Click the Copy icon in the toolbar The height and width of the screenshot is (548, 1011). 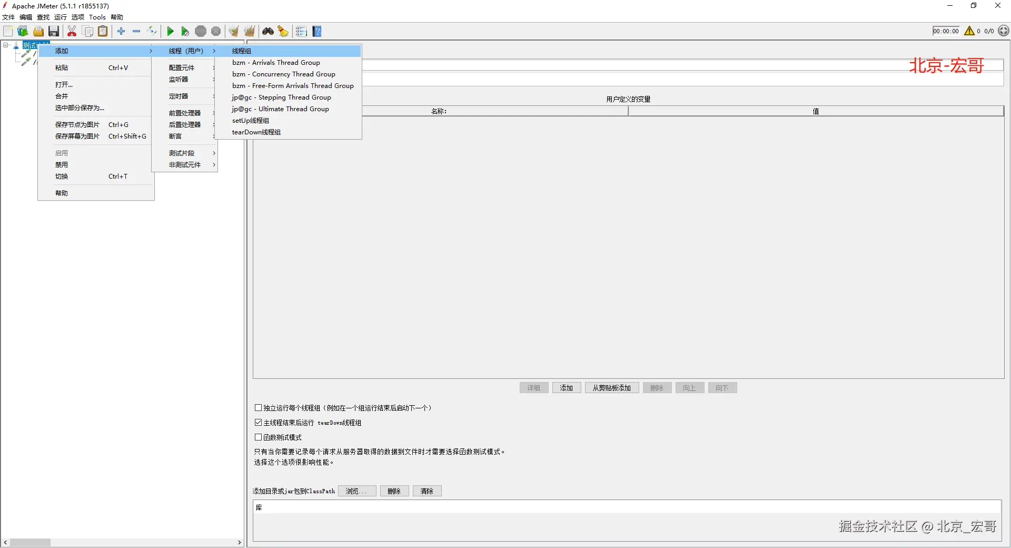pyautogui.click(x=88, y=32)
